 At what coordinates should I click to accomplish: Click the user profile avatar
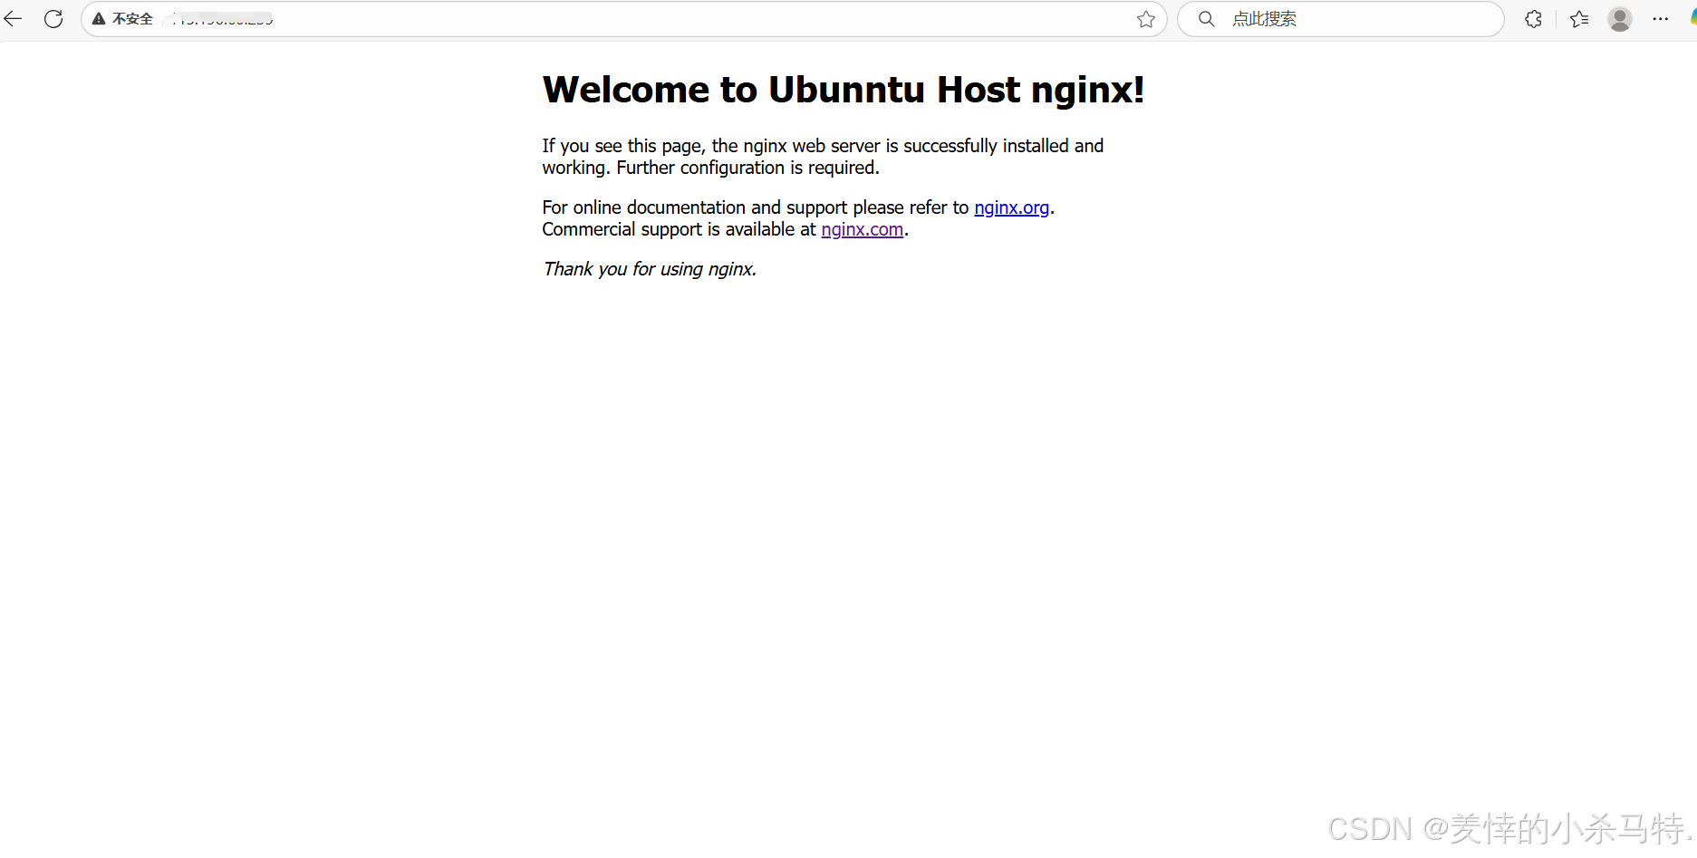[x=1619, y=19]
